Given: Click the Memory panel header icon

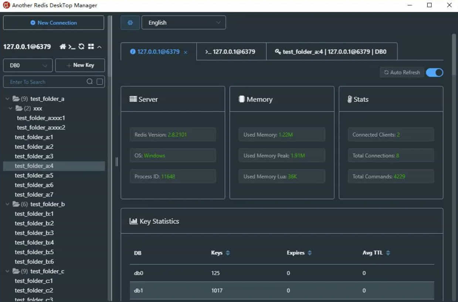Looking at the screenshot, I should (242, 99).
